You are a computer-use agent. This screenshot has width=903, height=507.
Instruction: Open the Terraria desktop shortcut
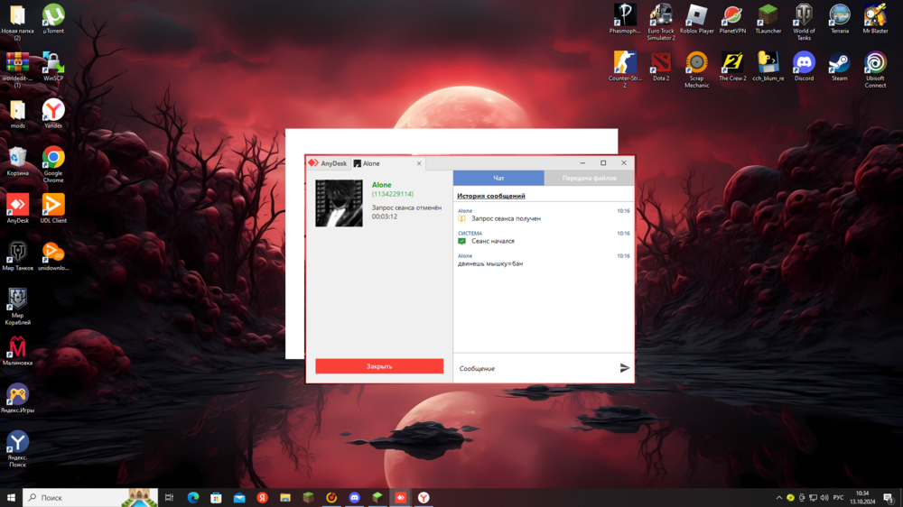click(840, 18)
